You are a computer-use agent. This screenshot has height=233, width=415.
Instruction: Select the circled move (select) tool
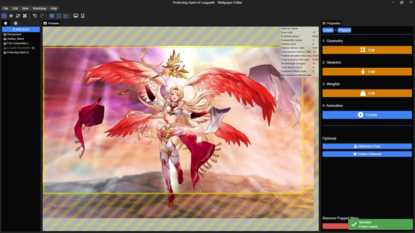(4, 16)
